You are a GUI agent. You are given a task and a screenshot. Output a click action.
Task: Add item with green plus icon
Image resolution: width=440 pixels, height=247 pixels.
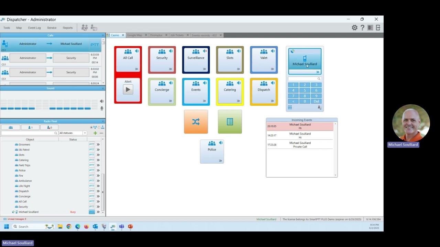click(95, 133)
